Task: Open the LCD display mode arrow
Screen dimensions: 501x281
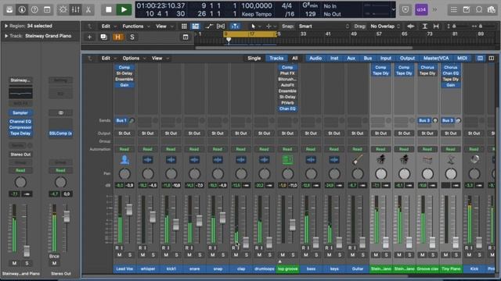Action: tap(393, 9)
